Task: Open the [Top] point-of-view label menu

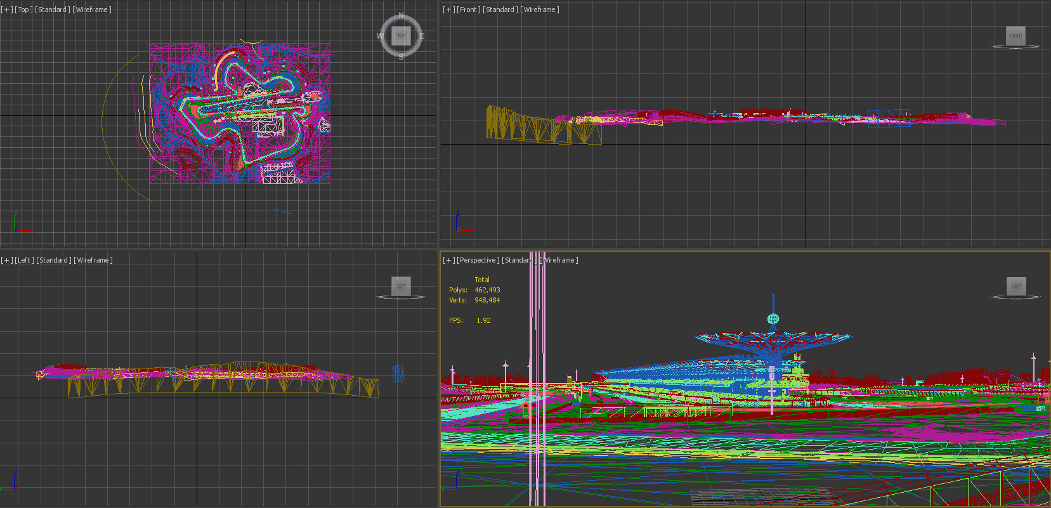Action: tap(23, 10)
